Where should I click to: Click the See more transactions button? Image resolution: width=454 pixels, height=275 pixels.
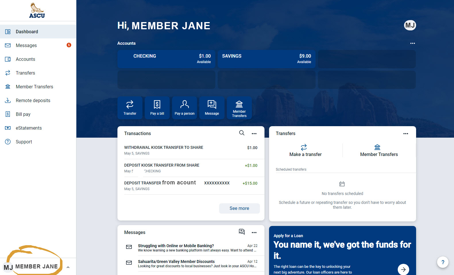coord(239,208)
